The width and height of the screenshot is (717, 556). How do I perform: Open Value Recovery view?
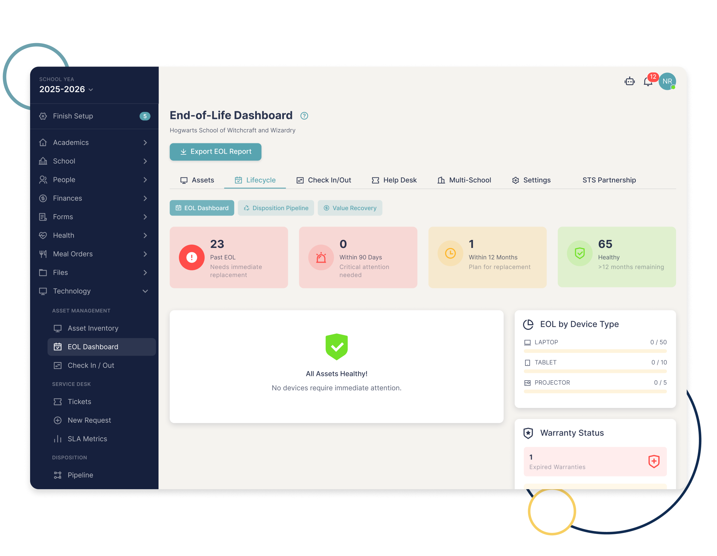pyautogui.click(x=350, y=208)
